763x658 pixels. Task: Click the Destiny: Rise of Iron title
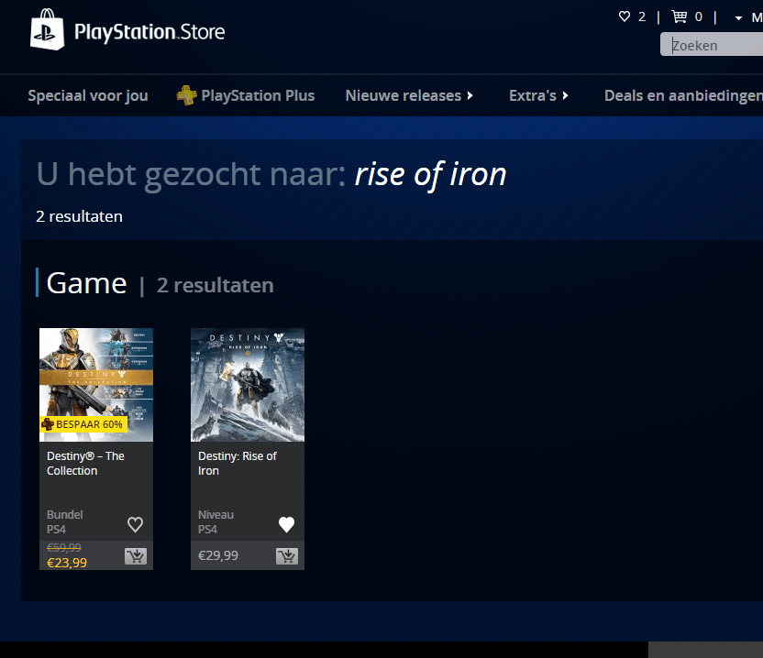(x=238, y=464)
